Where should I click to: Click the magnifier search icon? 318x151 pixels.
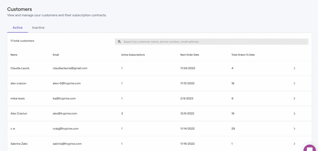click(119, 42)
